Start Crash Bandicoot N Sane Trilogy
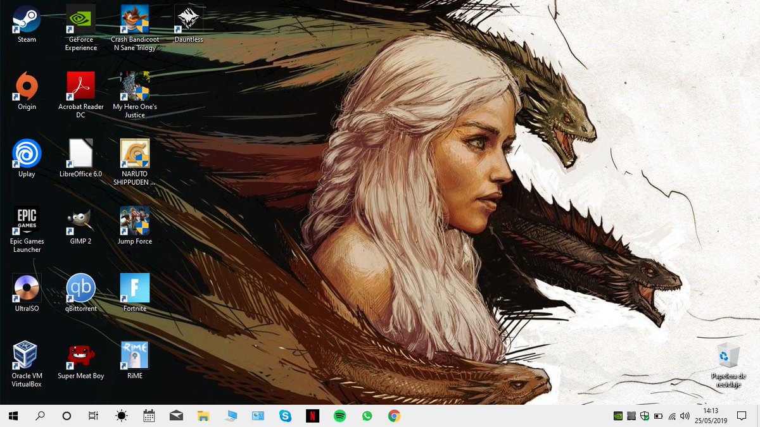760x427 pixels. tap(134, 18)
